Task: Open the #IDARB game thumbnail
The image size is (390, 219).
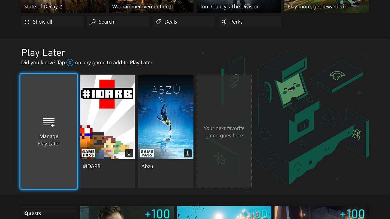Action: (x=107, y=116)
